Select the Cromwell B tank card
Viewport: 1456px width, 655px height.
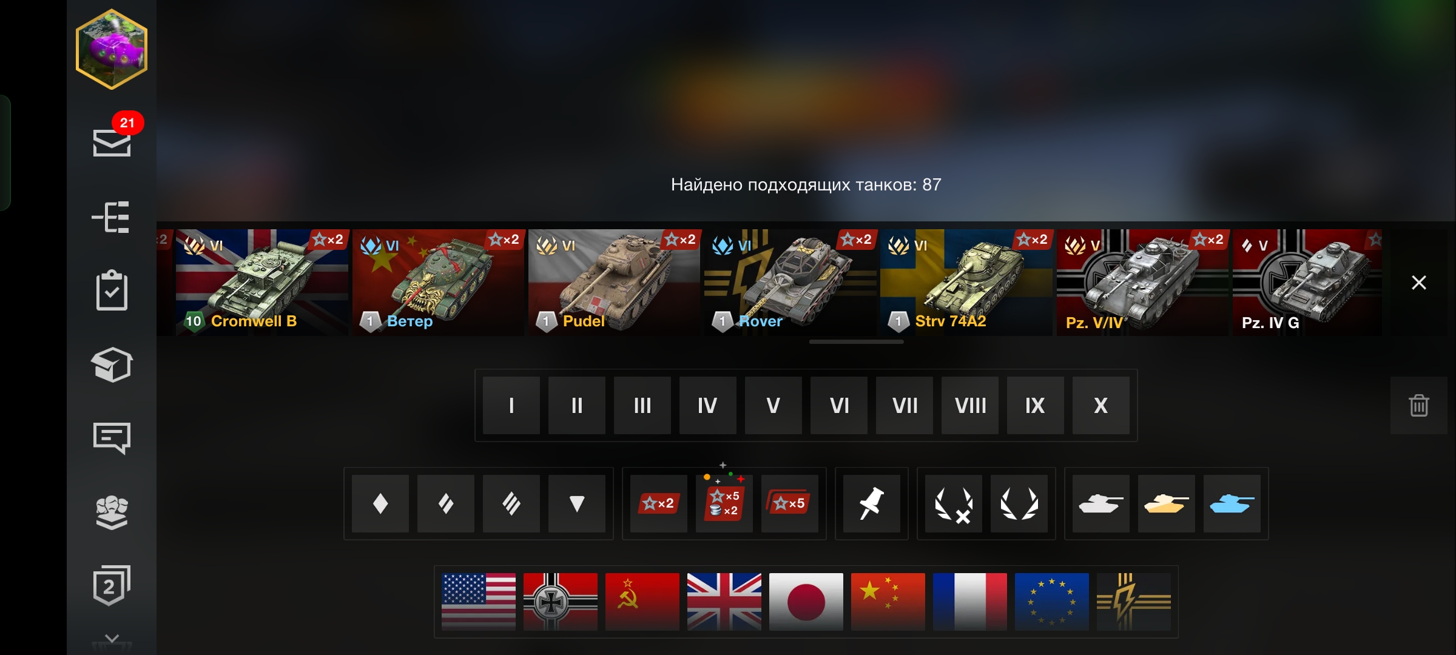coord(261,283)
